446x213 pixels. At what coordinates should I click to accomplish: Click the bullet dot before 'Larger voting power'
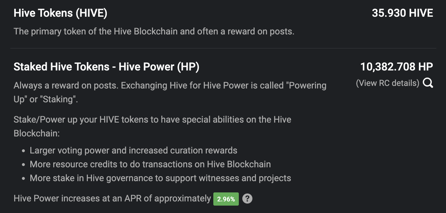tap(24, 151)
